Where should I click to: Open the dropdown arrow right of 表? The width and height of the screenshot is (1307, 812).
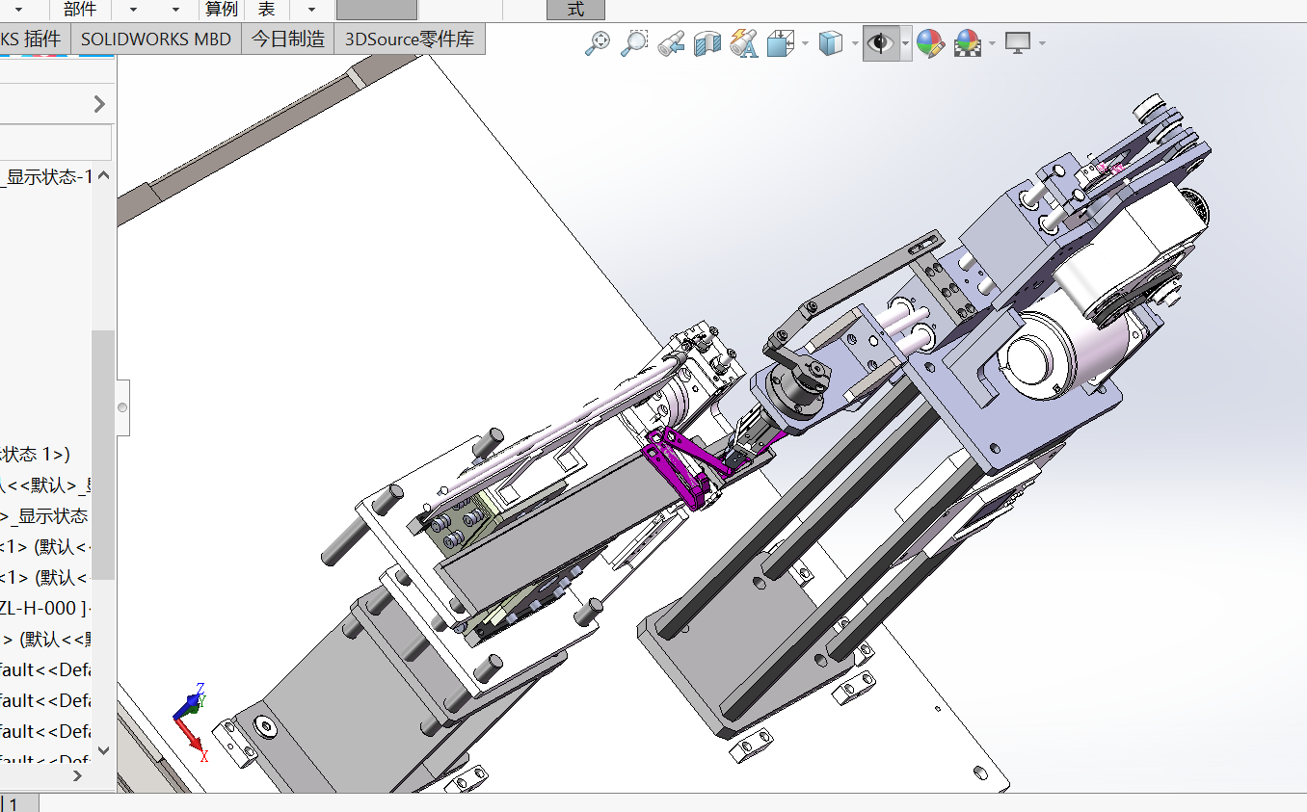pyautogui.click(x=310, y=10)
